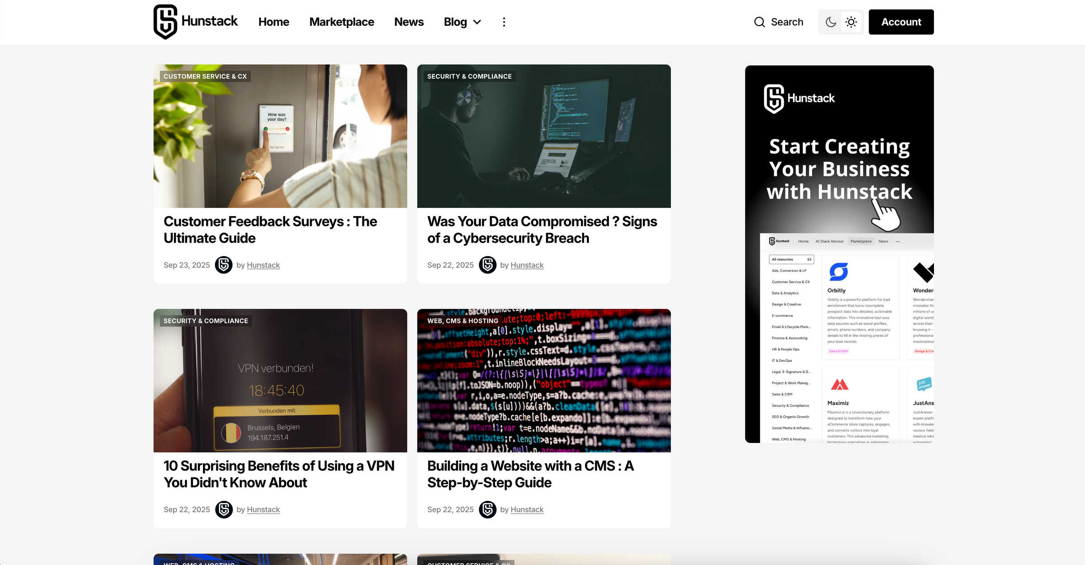Click author avatar on Data Compromised post

point(487,265)
